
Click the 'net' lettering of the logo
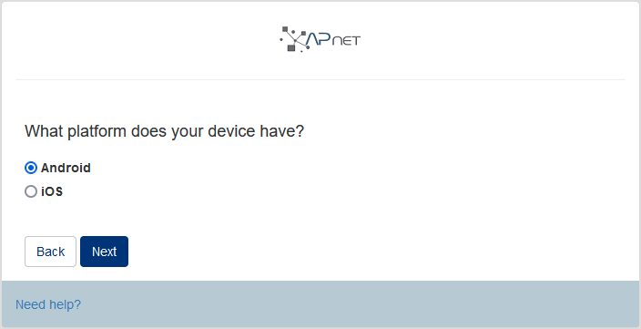pos(346,40)
